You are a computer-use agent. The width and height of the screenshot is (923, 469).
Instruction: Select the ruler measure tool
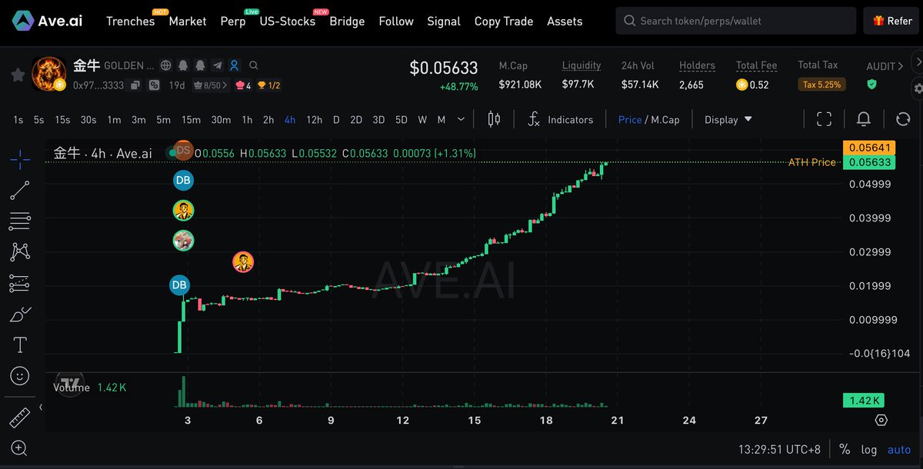point(20,417)
